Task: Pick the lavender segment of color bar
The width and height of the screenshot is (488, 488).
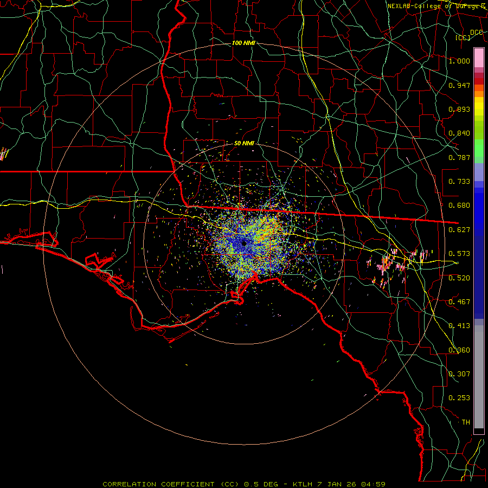Action: (479, 172)
